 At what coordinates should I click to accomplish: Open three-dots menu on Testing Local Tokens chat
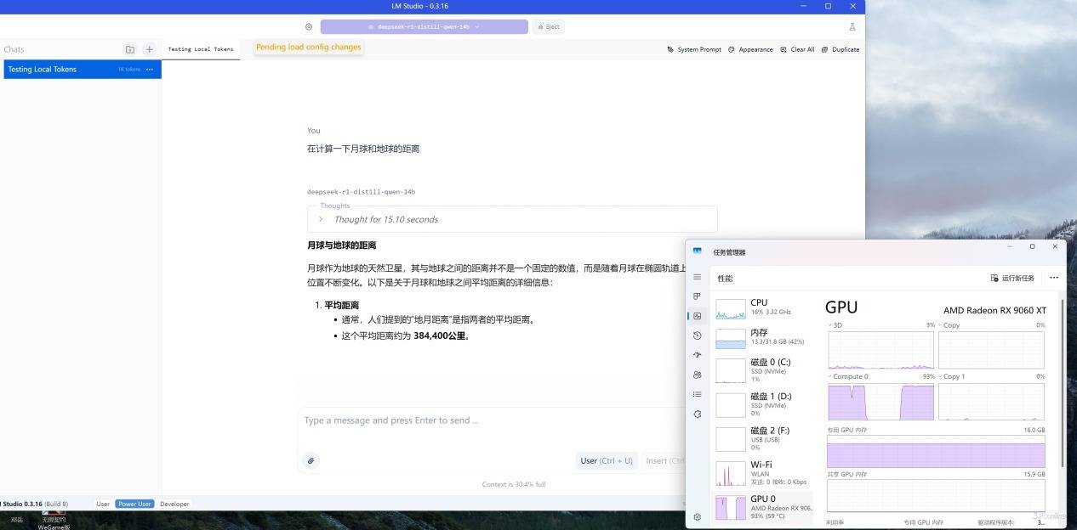click(x=150, y=70)
